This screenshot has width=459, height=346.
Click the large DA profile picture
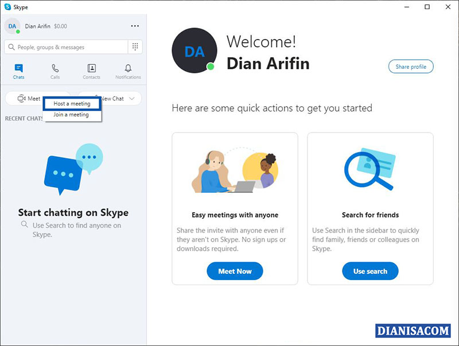point(195,51)
